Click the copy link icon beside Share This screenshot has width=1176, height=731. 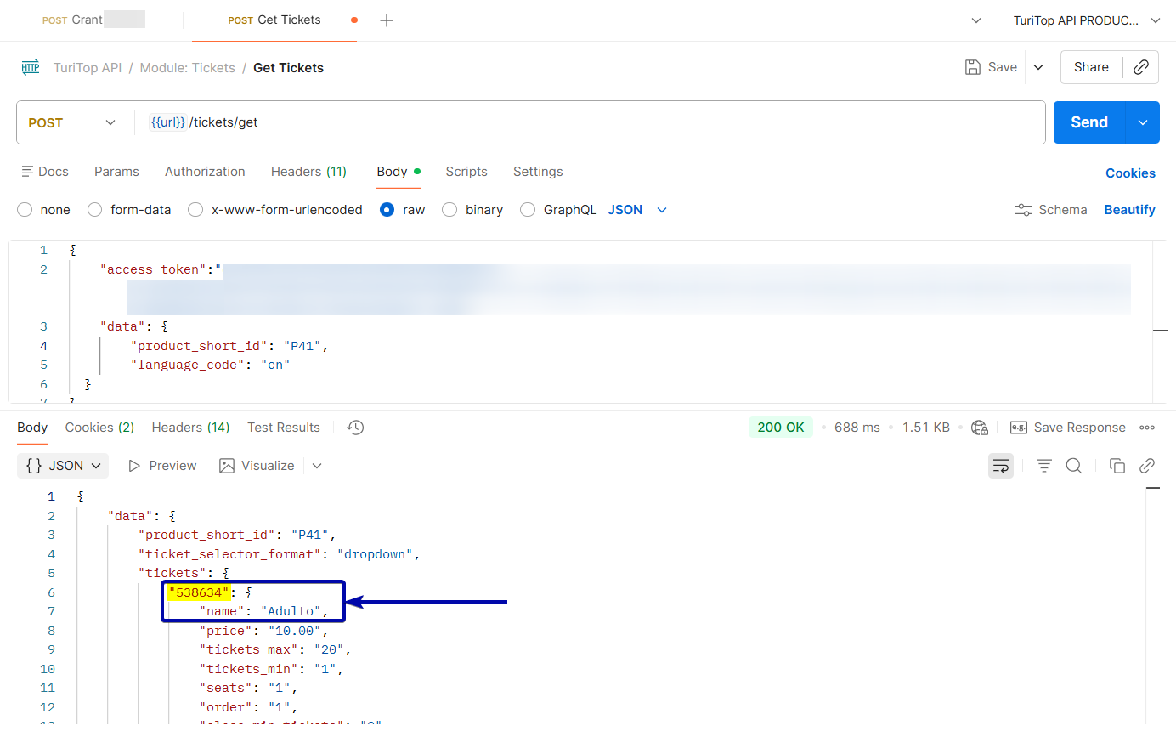click(1141, 67)
